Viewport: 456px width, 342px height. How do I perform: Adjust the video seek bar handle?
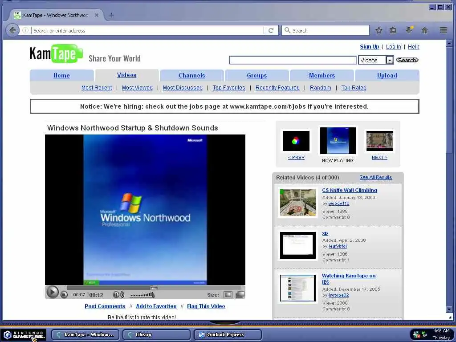click(154, 288)
